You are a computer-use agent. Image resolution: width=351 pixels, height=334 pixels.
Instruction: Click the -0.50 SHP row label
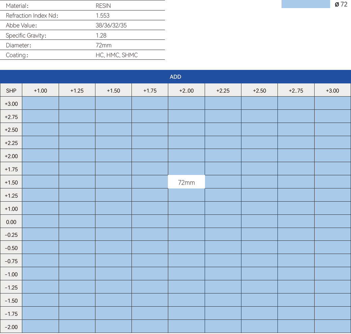[11, 248]
